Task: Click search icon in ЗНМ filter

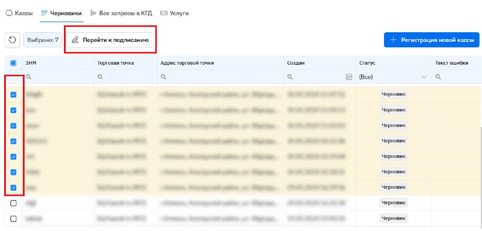Action: point(28,77)
